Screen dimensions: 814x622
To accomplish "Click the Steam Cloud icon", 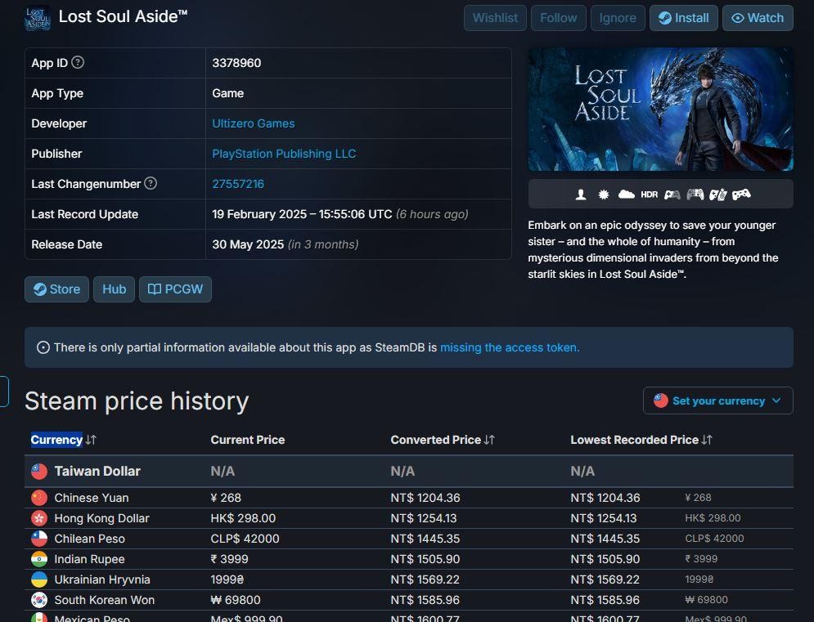I will click(x=626, y=195).
